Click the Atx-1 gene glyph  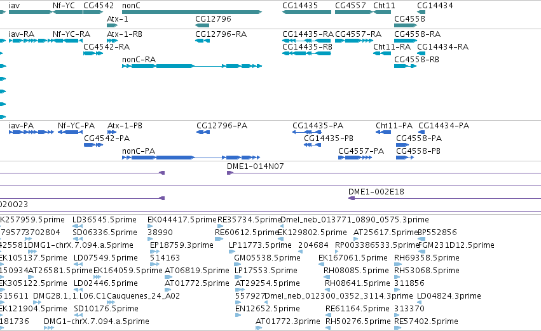coord(112,25)
